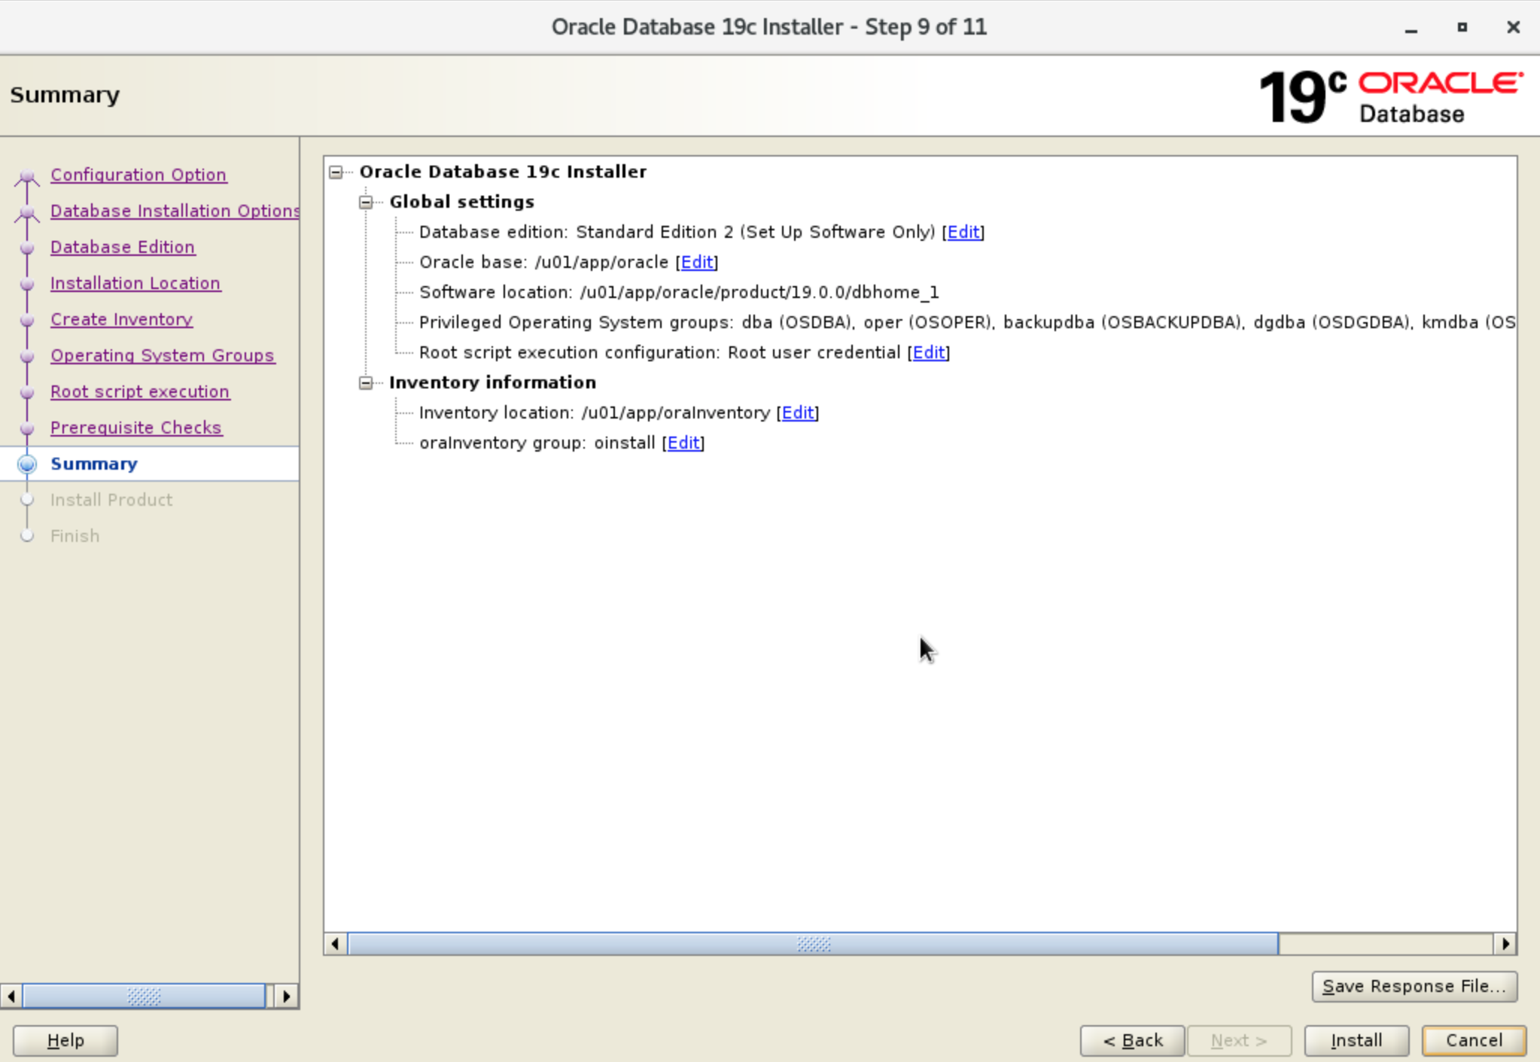1540x1062 pixels.
Task: Open Help for the installer
Action: click(65, 1040)
